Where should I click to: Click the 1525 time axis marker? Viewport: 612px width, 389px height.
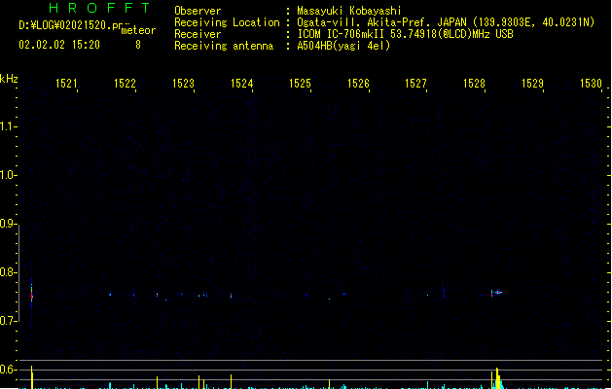coord(300,84)
